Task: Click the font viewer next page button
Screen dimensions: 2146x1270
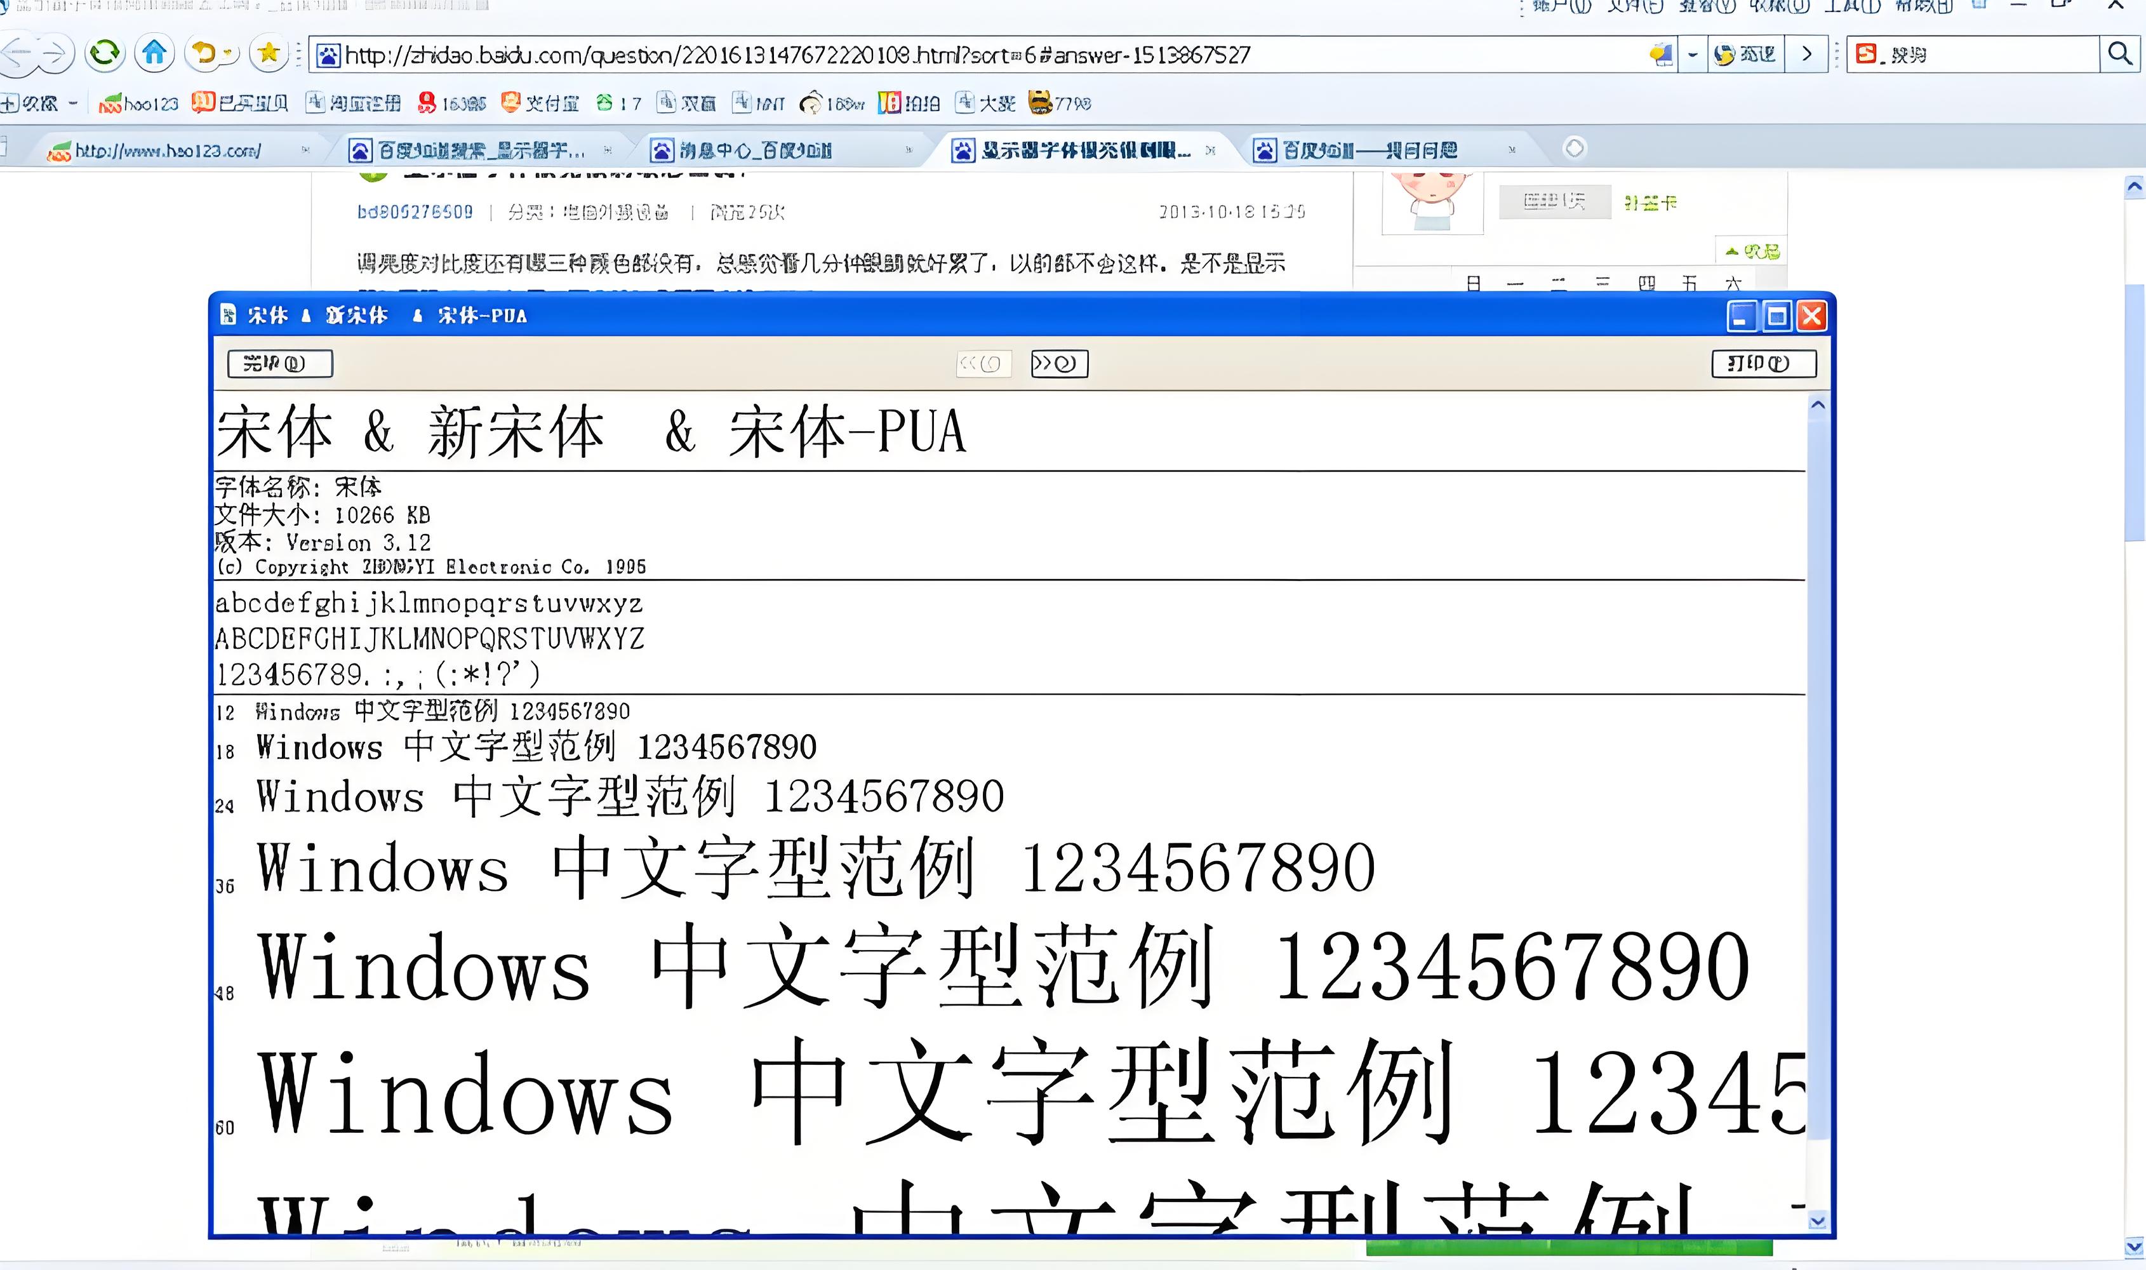Action: tap(1058, 364)
